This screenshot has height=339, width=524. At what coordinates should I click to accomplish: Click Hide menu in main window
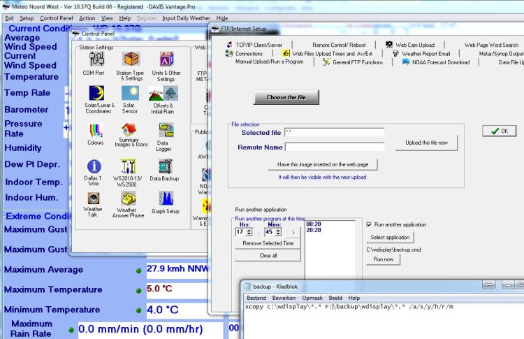coord(222,18)
